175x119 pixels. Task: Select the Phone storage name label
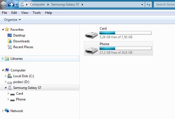(104, 44)
